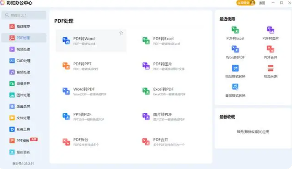Click the 最新收藏 heading
This screenshot has height=169, width=293.
click(x=227, y=117)
